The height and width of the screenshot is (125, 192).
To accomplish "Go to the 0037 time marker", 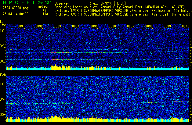I will point(131,26).
